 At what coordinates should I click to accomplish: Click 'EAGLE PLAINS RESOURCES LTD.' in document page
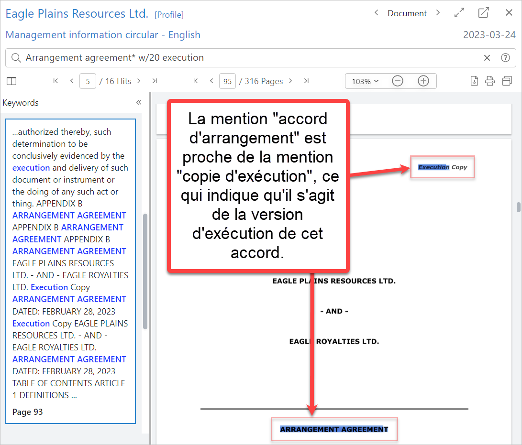334,281
